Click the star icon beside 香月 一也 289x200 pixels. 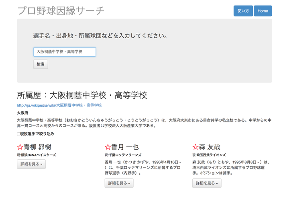point(108,147)
